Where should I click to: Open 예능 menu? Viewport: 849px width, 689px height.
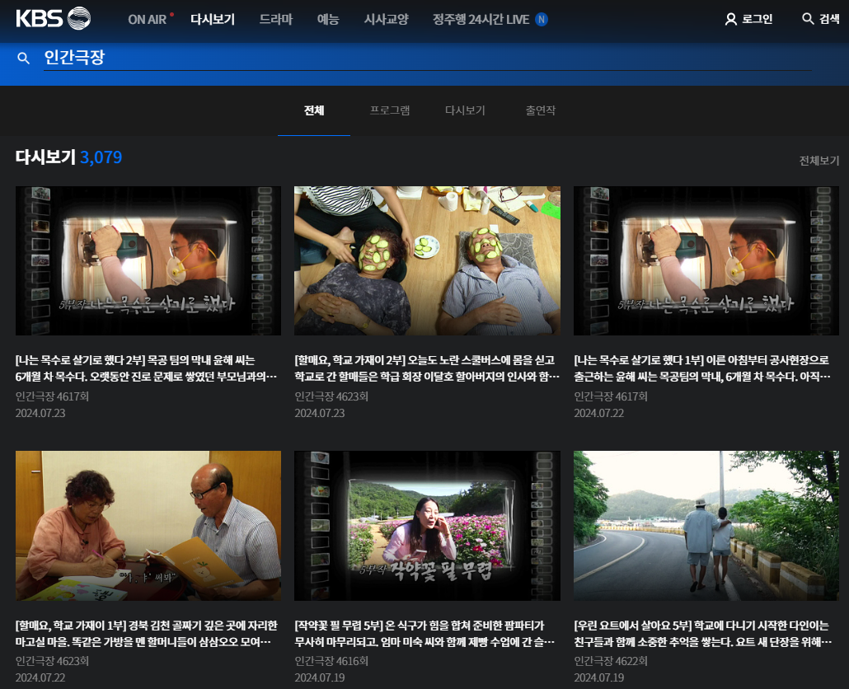tap(328, 20)
